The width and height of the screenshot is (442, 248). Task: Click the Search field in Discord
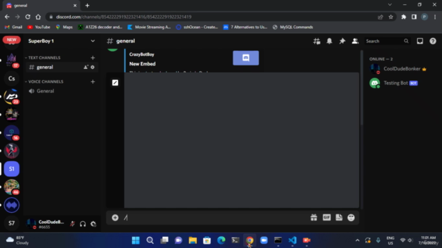pos(387,41)
